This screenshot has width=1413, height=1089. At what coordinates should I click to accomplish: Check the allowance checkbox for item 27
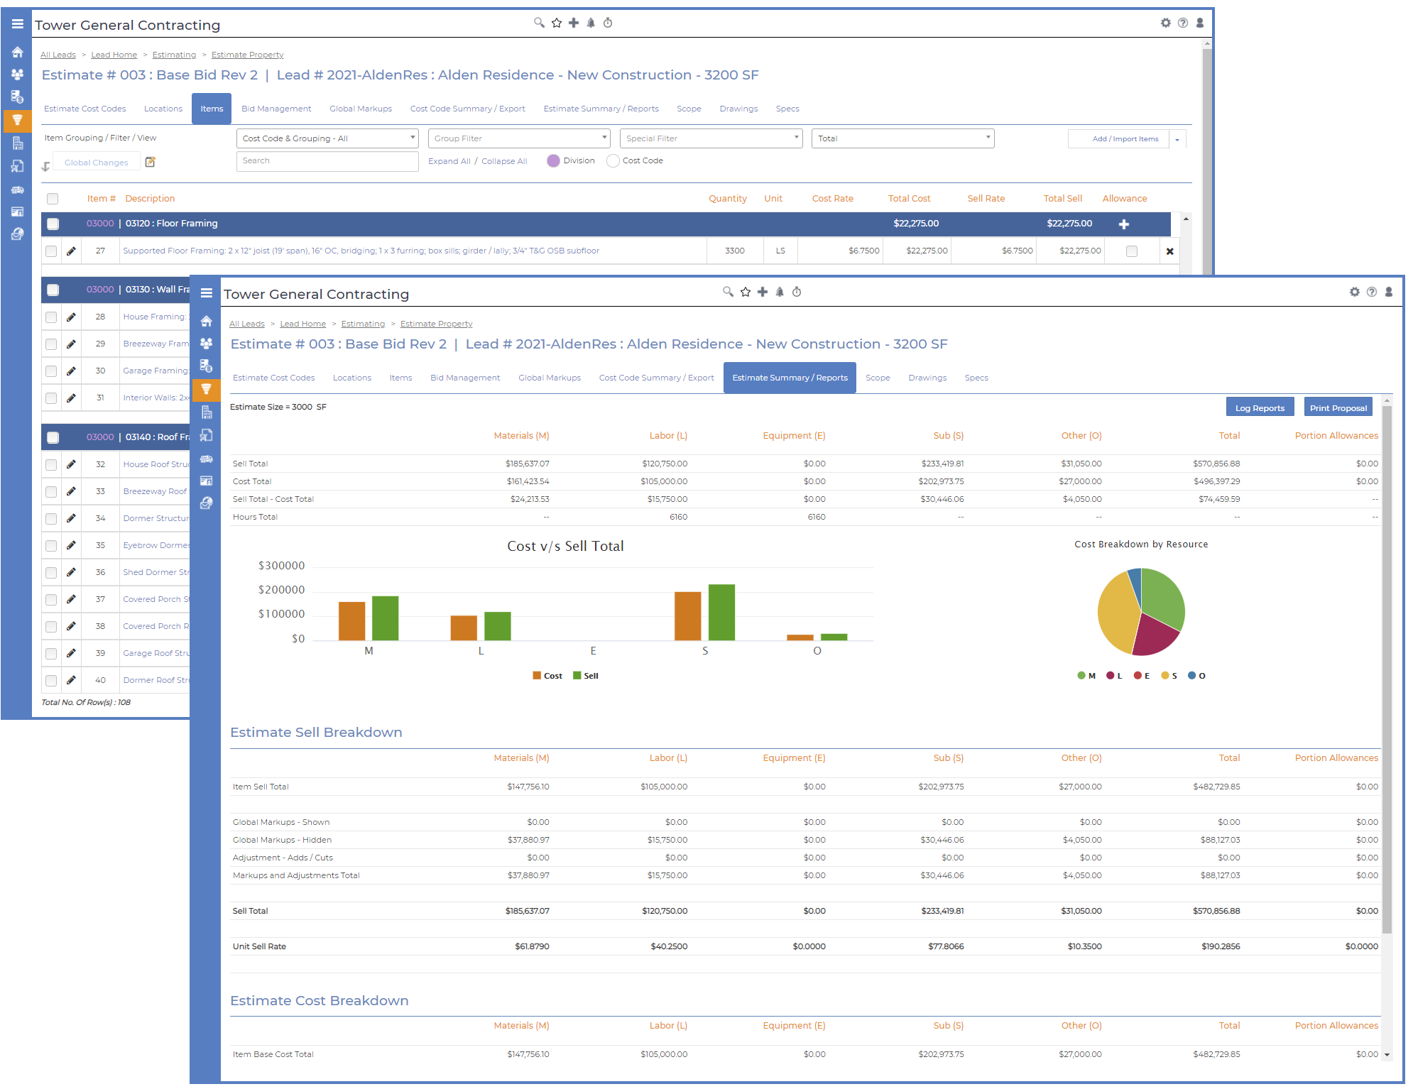[x=1131, y=251]
